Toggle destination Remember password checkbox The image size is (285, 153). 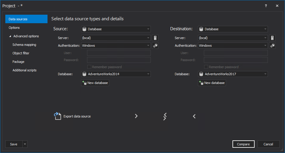click(x=206, y=67)
